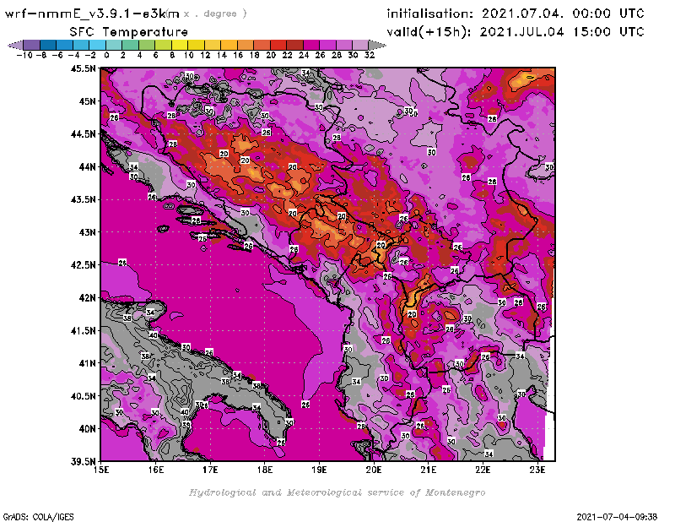Click the longitude label '23E'
675x522 pixels.
tap(537, 470)
